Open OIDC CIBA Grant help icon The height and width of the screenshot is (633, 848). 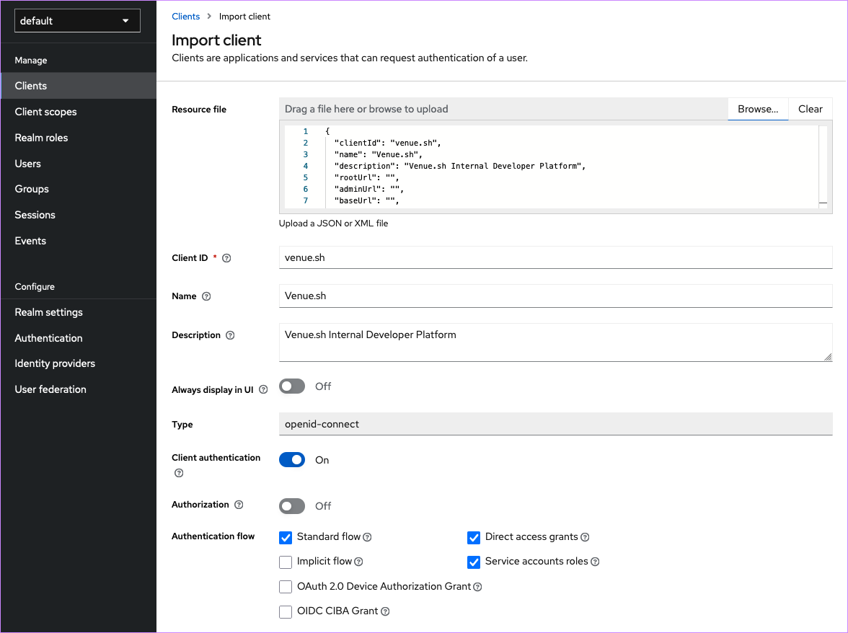coord(385,611)
